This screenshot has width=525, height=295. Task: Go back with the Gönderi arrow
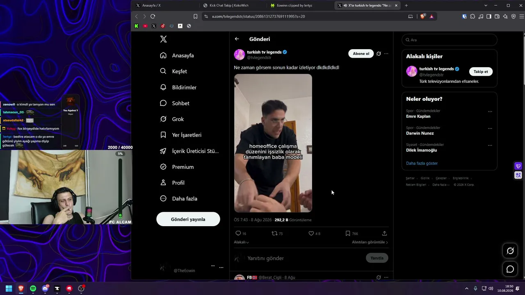(237, 39)
